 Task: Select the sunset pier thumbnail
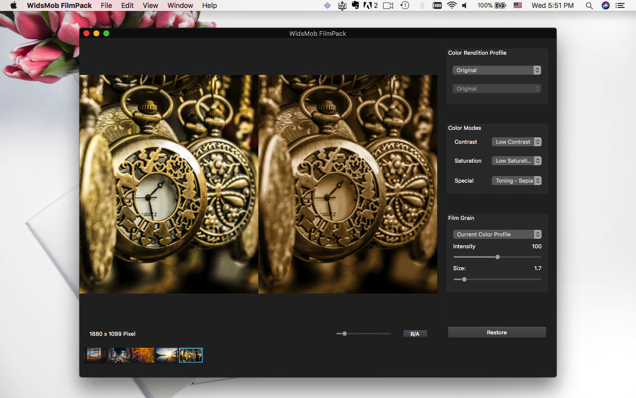(x=166, y=355)
